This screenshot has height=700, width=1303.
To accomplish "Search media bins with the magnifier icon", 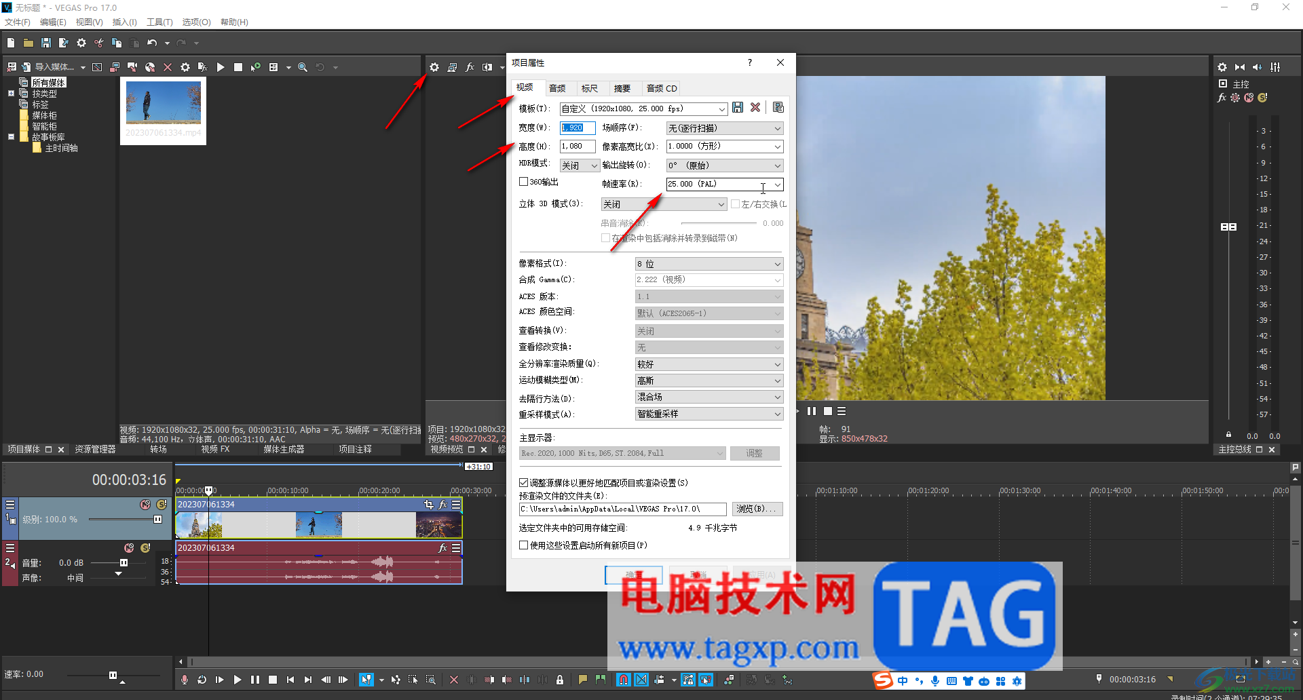I will (x=303, y=67).
